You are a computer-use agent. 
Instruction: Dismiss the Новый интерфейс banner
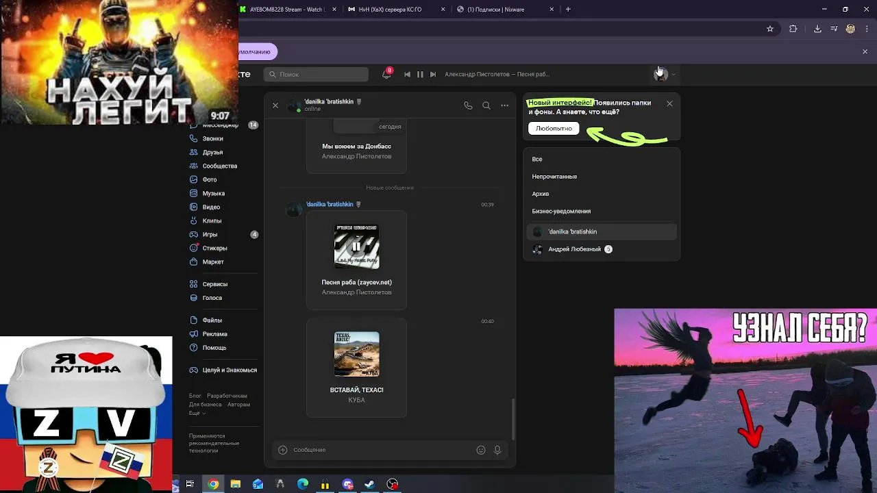[x=669, y=103]
